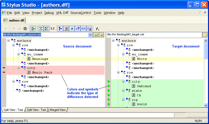Toggle the tree diff view toolbar button
This screenshot has width=209, height=124.
(x=33, y=29)
